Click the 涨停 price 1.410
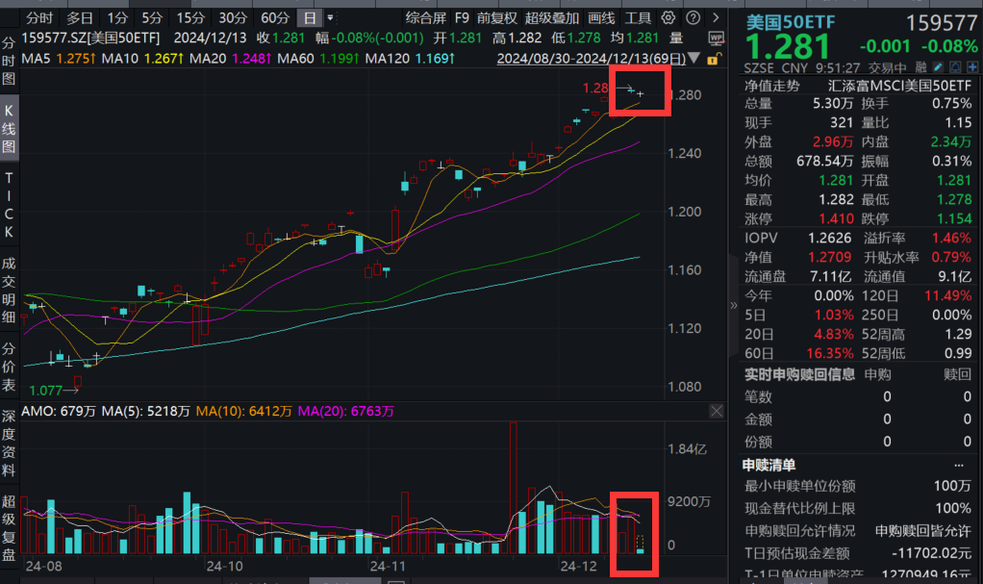The image size is (983, 584). (x=836, y=219)
